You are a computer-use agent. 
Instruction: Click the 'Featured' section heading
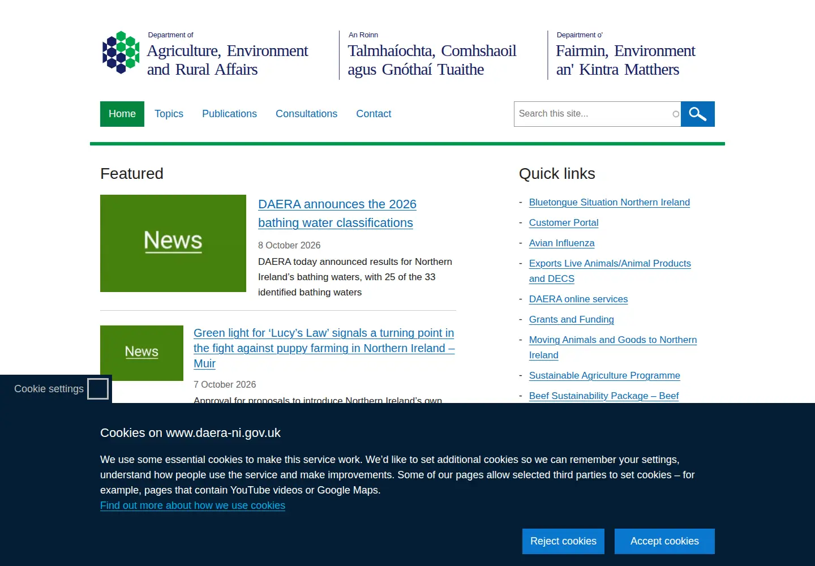132,174
